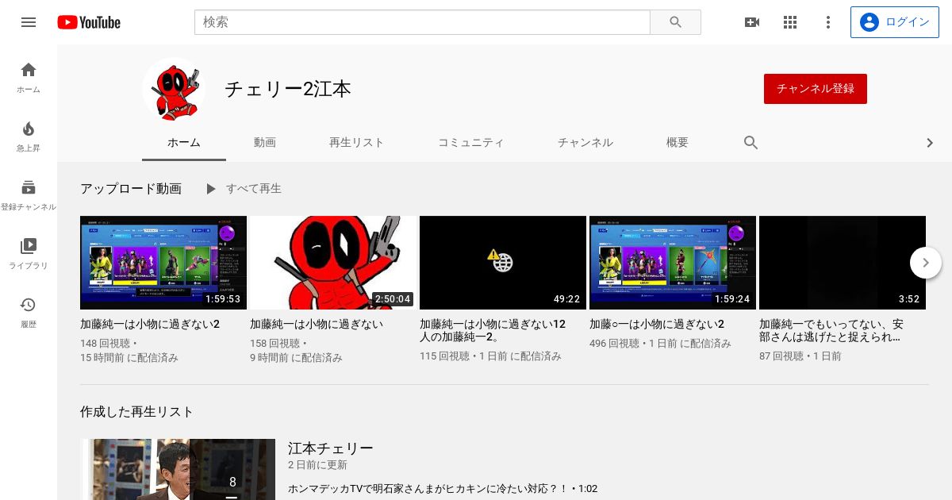The height and width of the screenshot is (500, 952).
Task: Open the 概要 tab
Action: 678,143
